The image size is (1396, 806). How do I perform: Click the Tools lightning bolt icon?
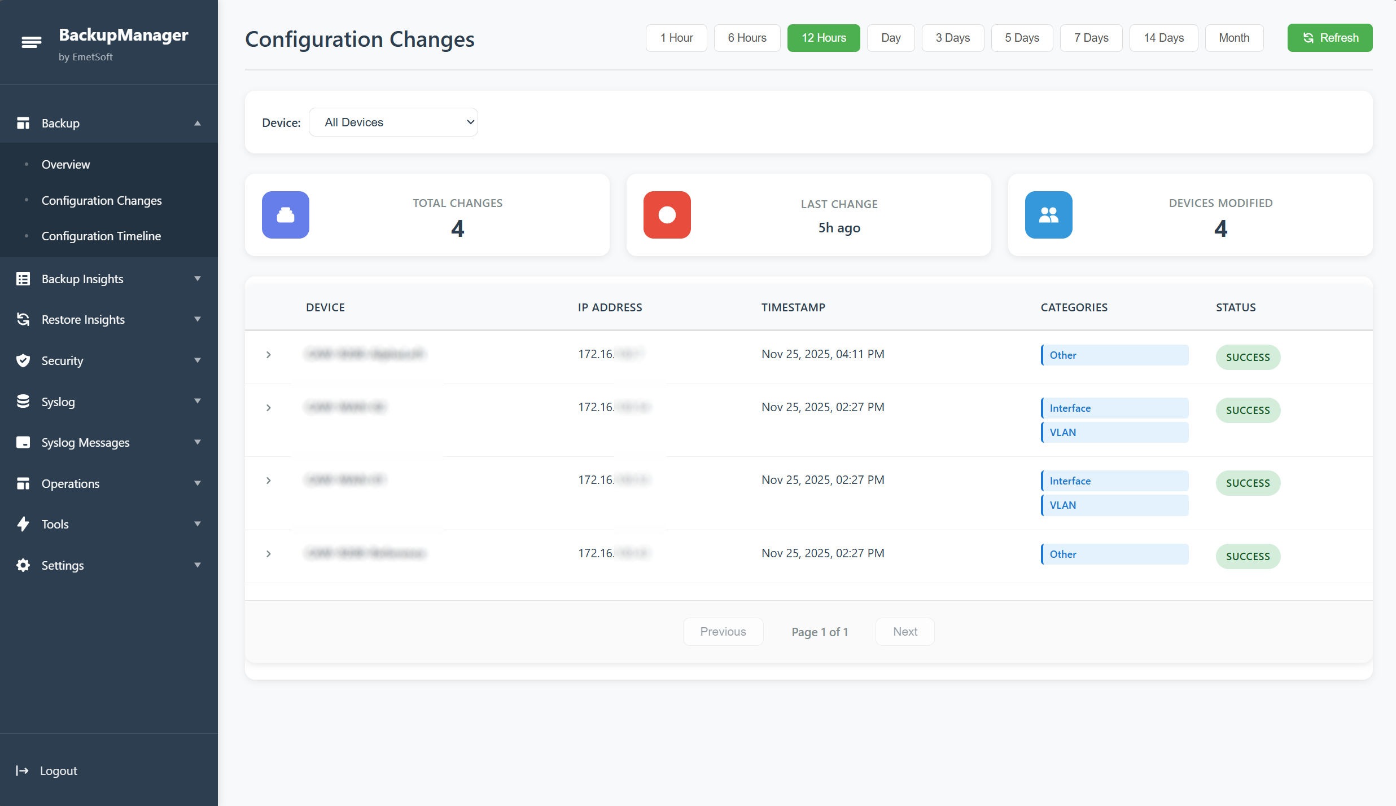click(23, 524)
